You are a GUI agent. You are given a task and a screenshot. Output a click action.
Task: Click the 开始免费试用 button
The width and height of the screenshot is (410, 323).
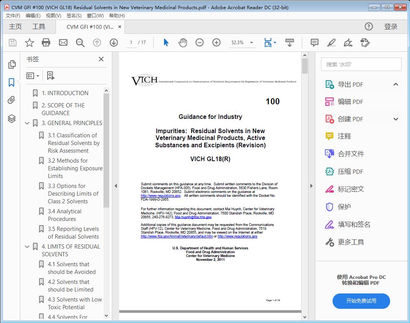tap(361, 301)
